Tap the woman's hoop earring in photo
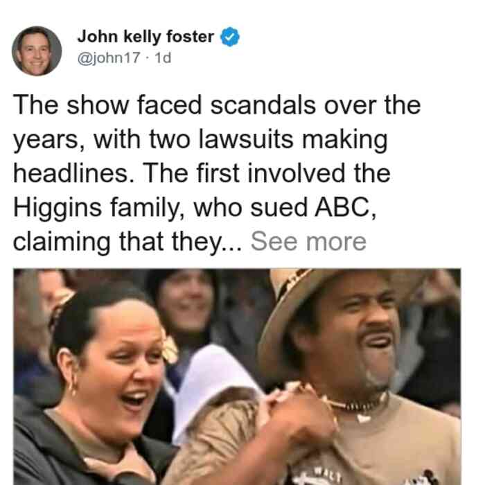The height and width of the screenshot is (485, 485). (x=73, y=387)
